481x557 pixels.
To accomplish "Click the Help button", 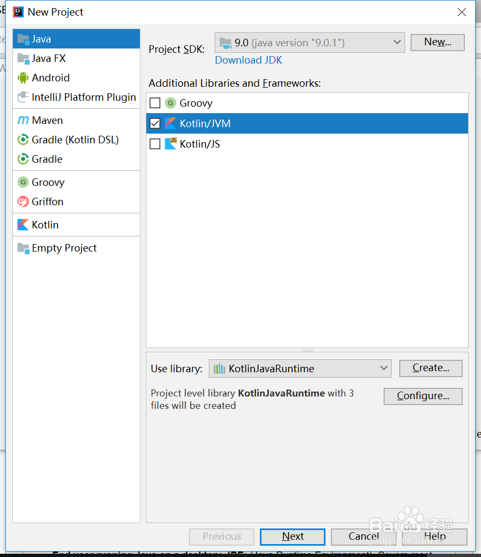I will (x=435, y=537).
